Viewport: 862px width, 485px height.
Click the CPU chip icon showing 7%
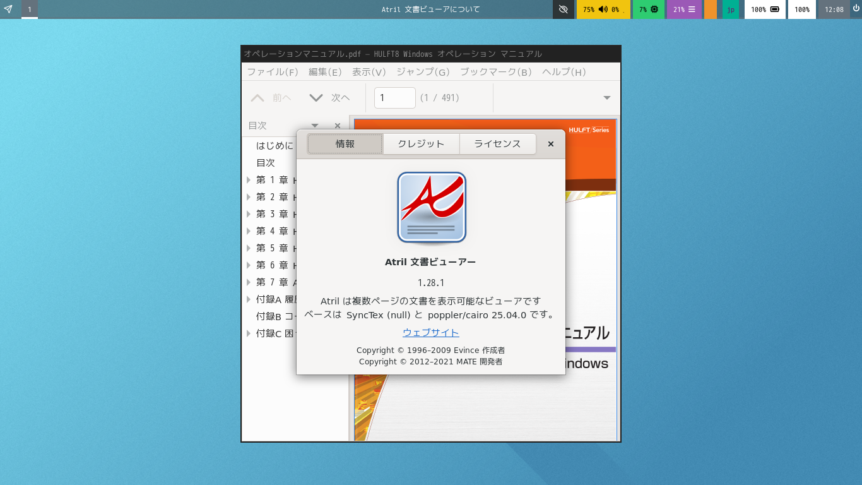(x=654, y=9)
